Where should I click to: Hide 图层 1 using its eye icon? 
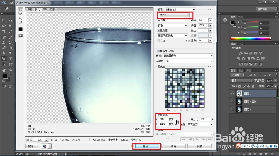point(232,94)
